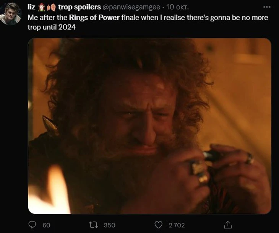
Task: Open the '10 окт.' tweet date link
Action: coord(177,7)
